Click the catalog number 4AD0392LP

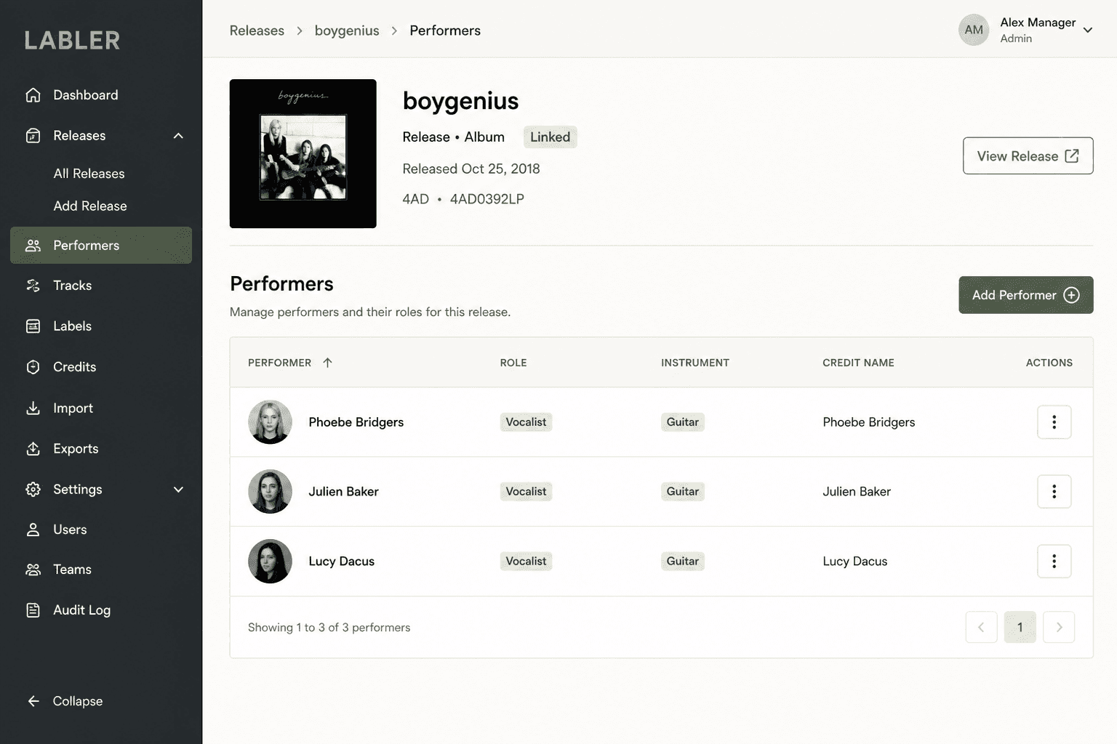click(487, 199)
